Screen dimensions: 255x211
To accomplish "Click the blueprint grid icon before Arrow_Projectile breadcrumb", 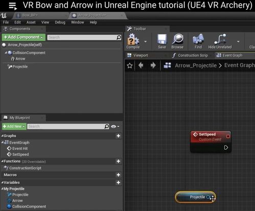I will pos(167,65).
